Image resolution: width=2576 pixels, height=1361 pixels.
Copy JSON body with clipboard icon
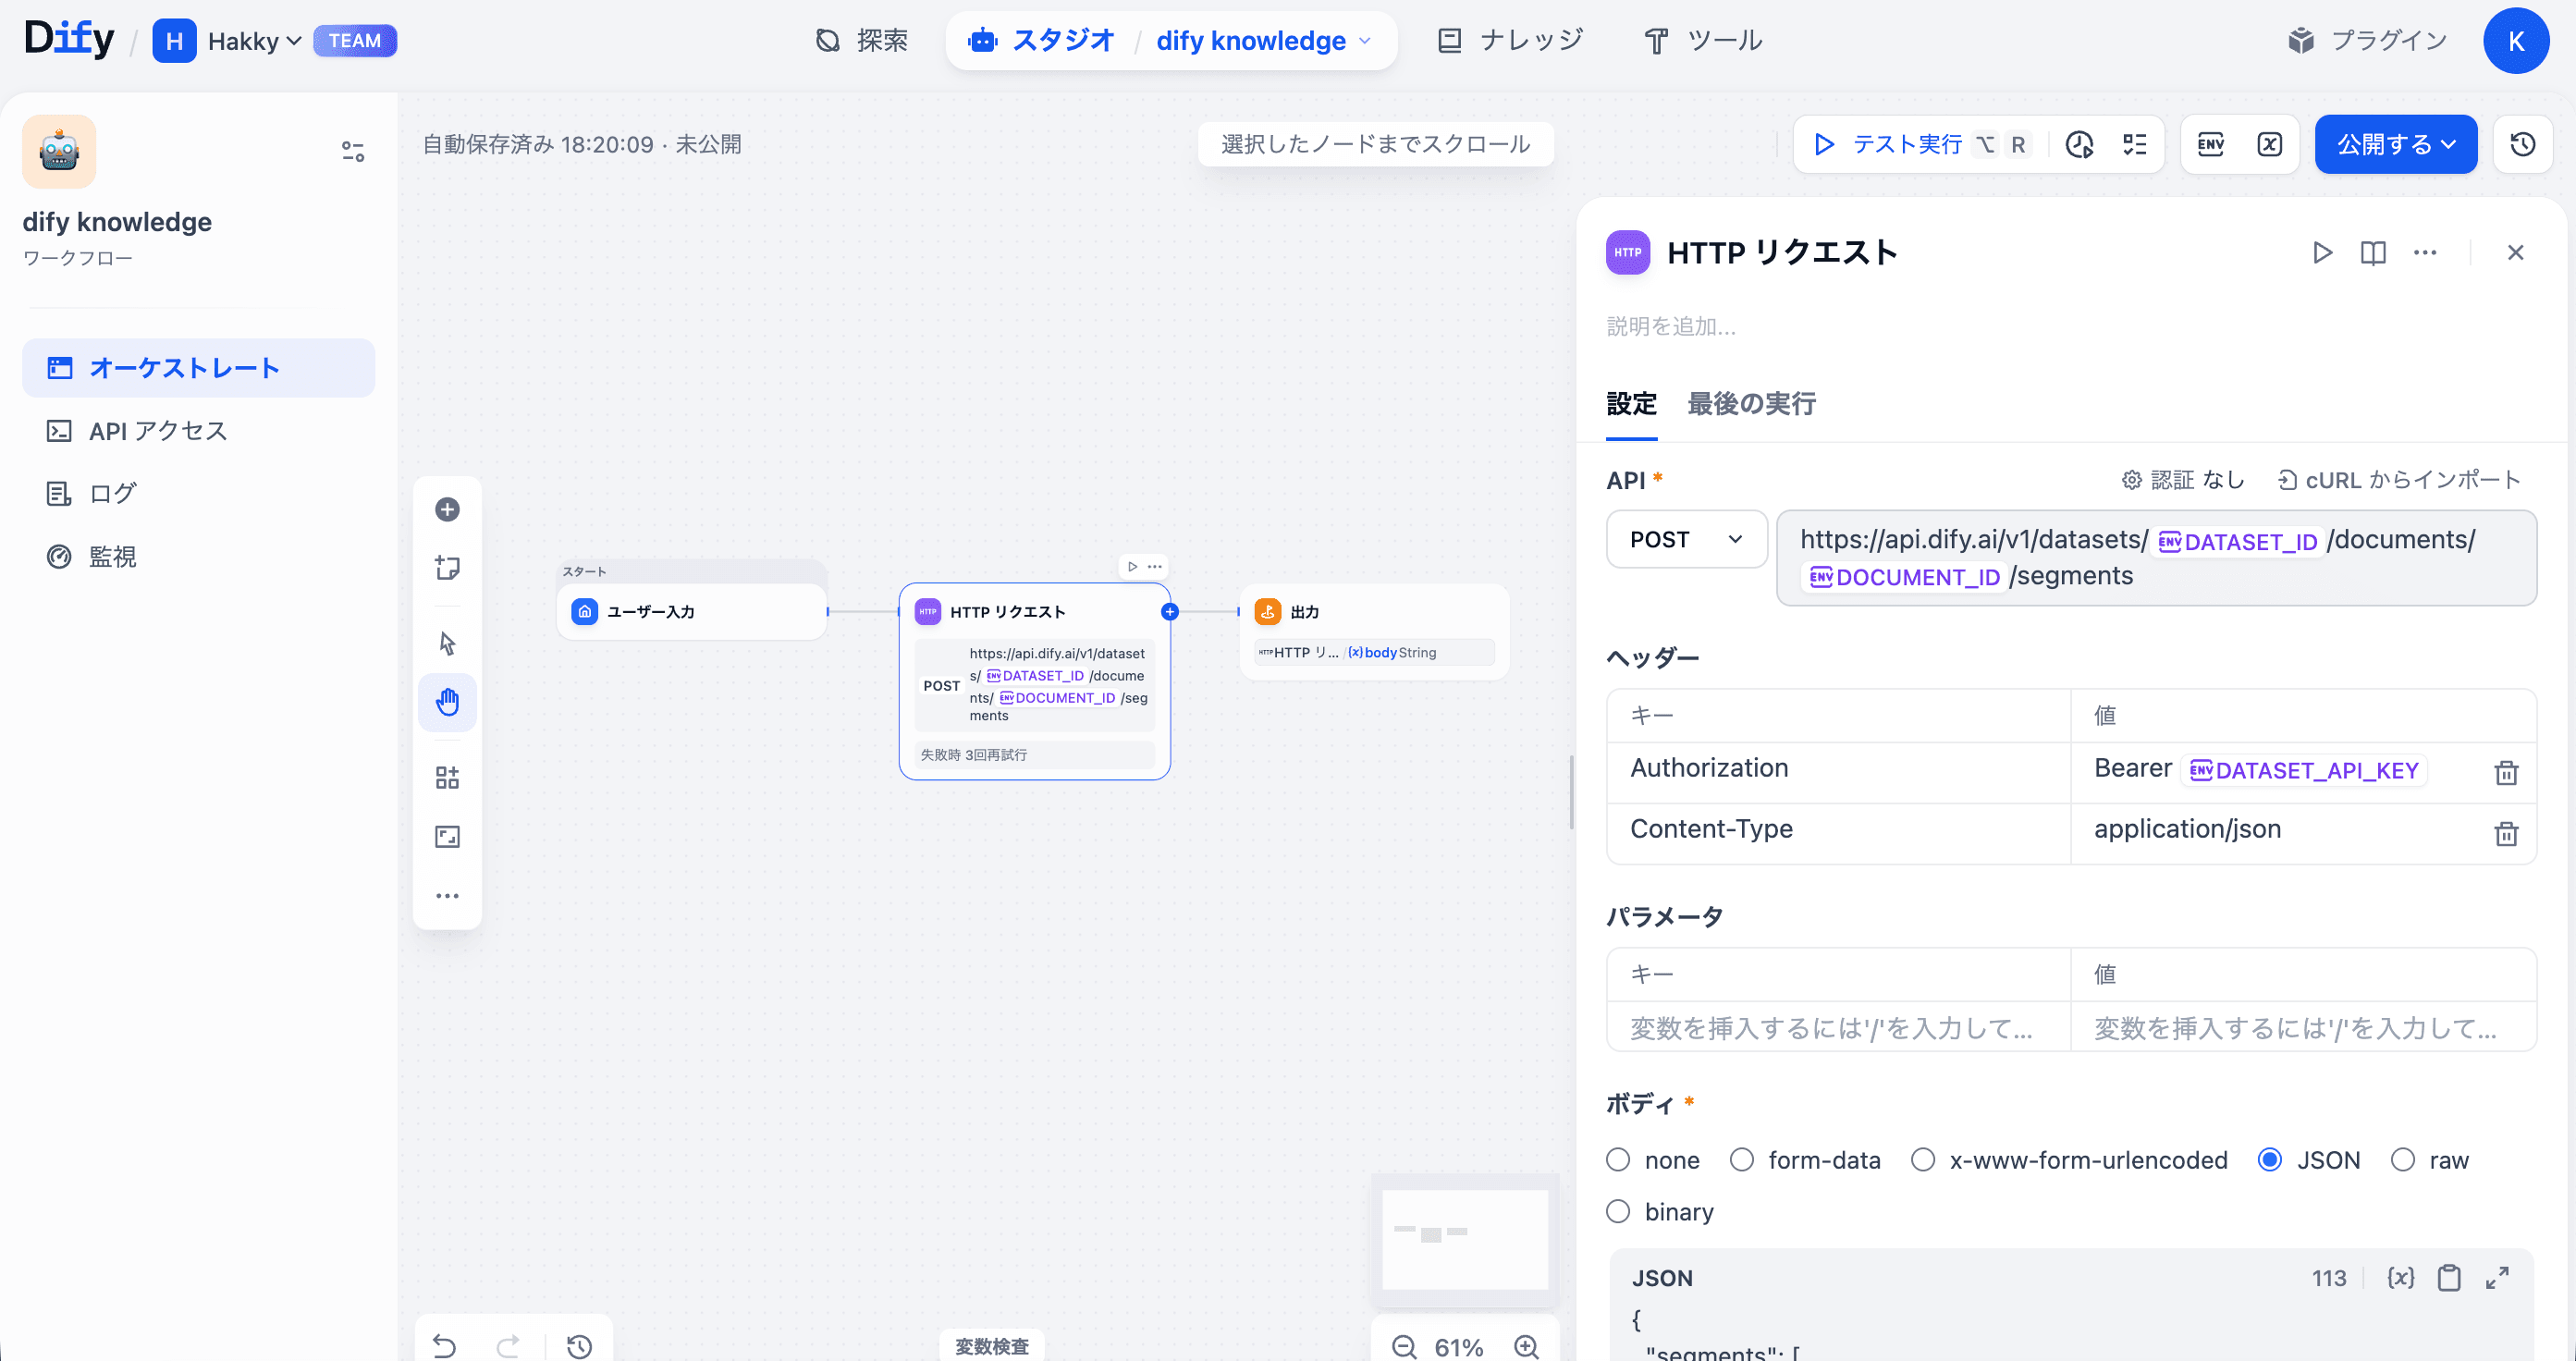tap(2449, 1278)
